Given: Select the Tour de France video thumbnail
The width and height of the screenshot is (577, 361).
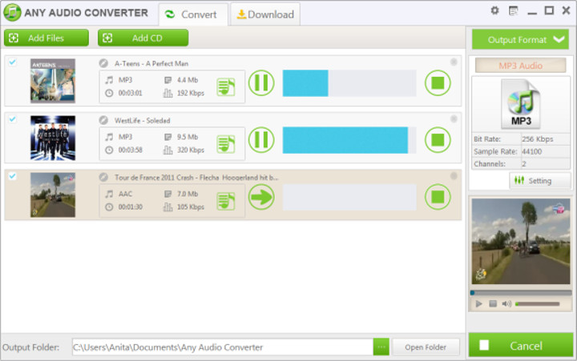Looking at the screenshot, I should pos(53,195).
